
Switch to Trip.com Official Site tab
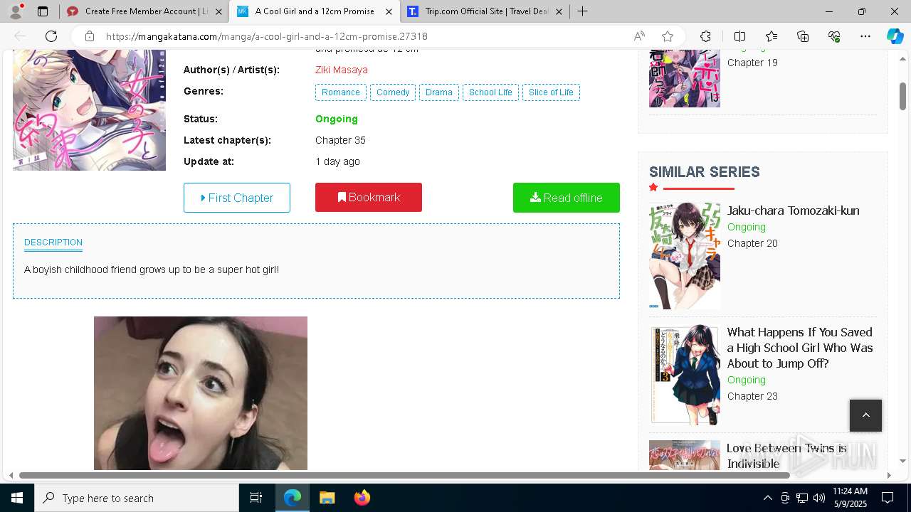pos(485,11)
